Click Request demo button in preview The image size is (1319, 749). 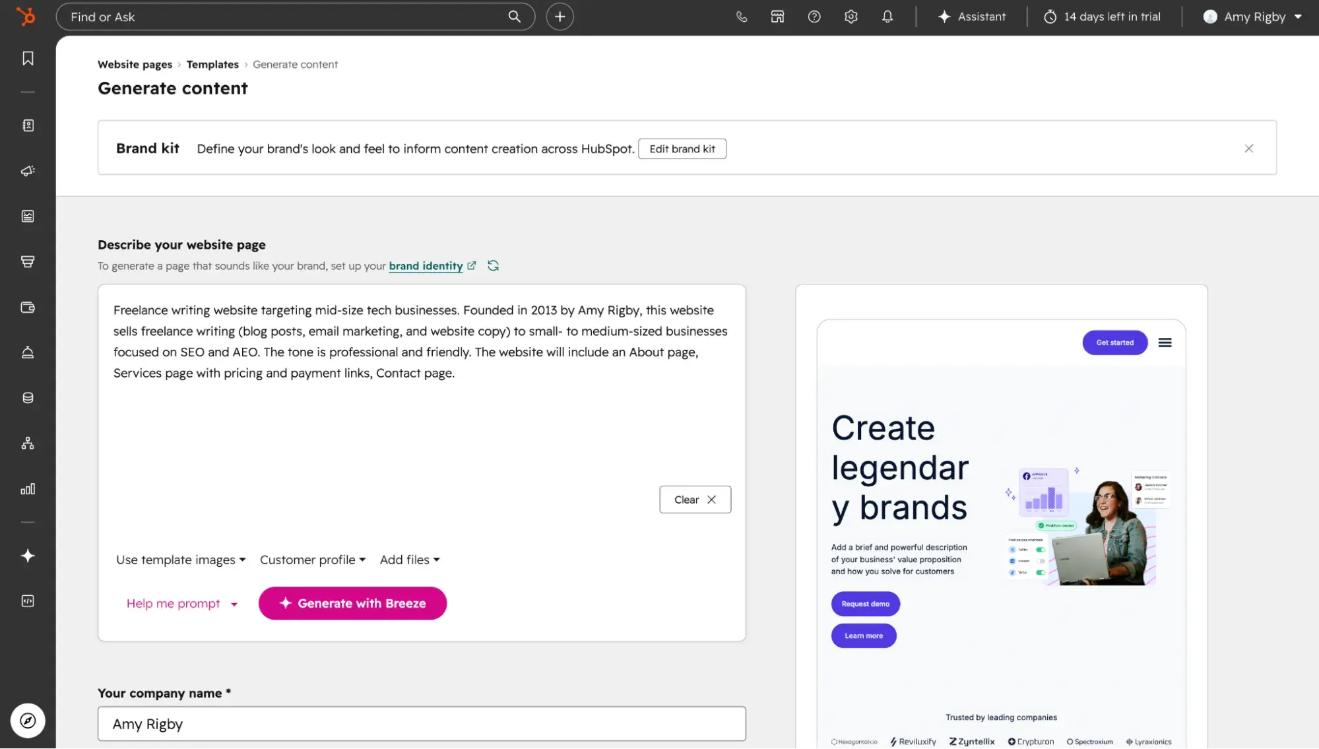(x=865, y=604)
